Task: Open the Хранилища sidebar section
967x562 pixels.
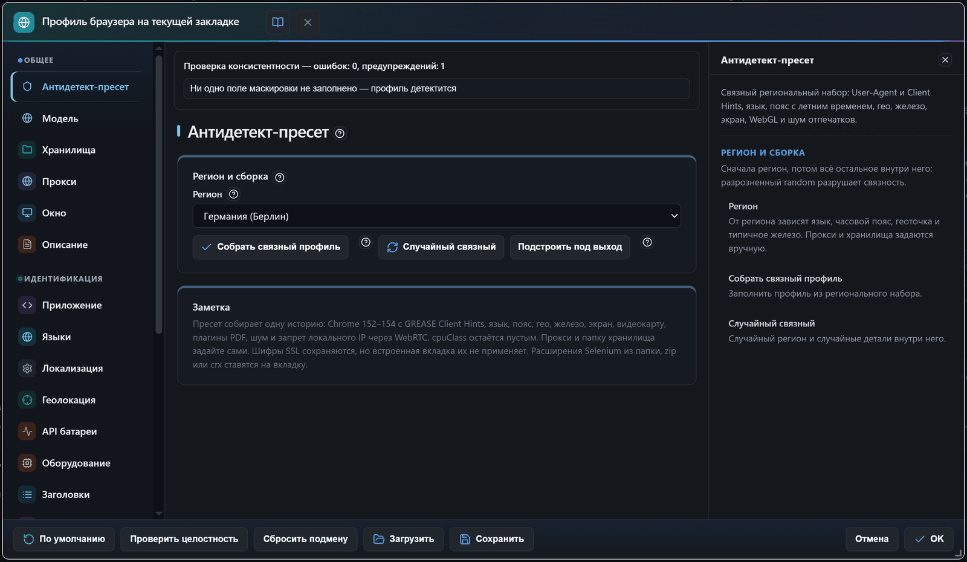Action: pyautogui.click(x=76, y=150)
